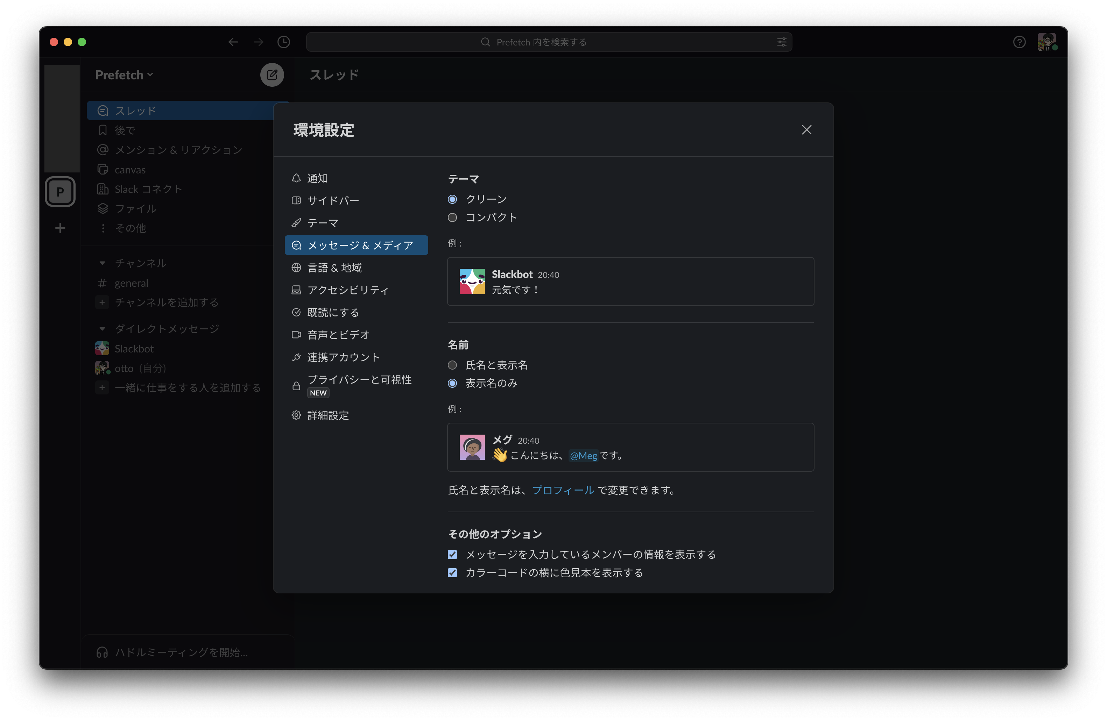Open history clock icon in top bar
This screenshot has width=1107, height=721.
point(283,42)
